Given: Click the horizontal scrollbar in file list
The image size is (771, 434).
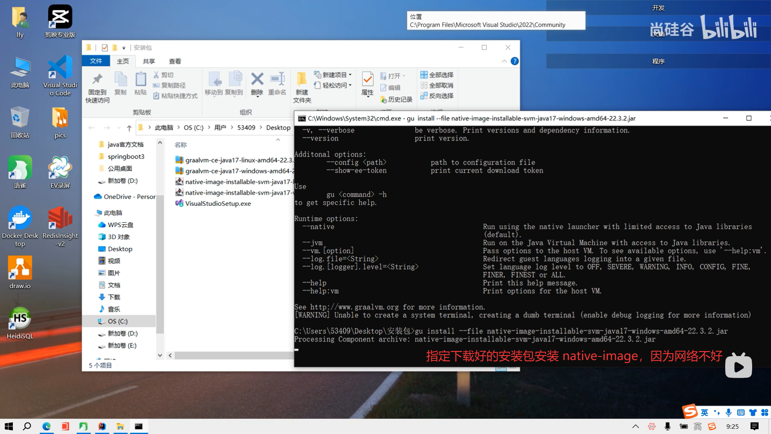Looking at the screenshot, I should click(x=233, y=355).
